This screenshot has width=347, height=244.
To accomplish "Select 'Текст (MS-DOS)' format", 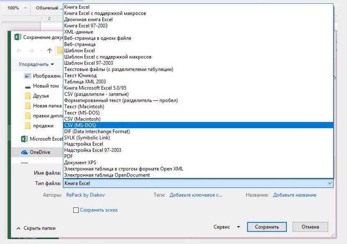I will pos(198,113).
